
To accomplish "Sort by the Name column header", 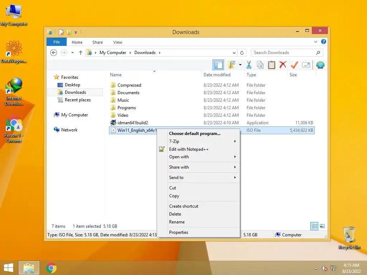I will pos(154,74).
